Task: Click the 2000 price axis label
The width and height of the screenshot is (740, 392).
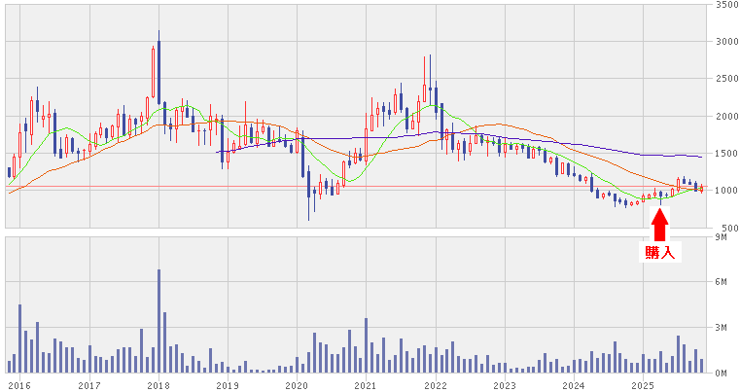Action: tap(725, 117)
